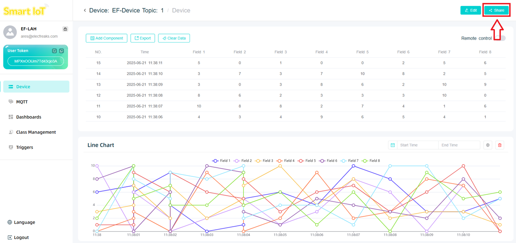The width and height of the screenshot is (516, 243).
Task: Click the Add Component button
Action: (107, 38)
